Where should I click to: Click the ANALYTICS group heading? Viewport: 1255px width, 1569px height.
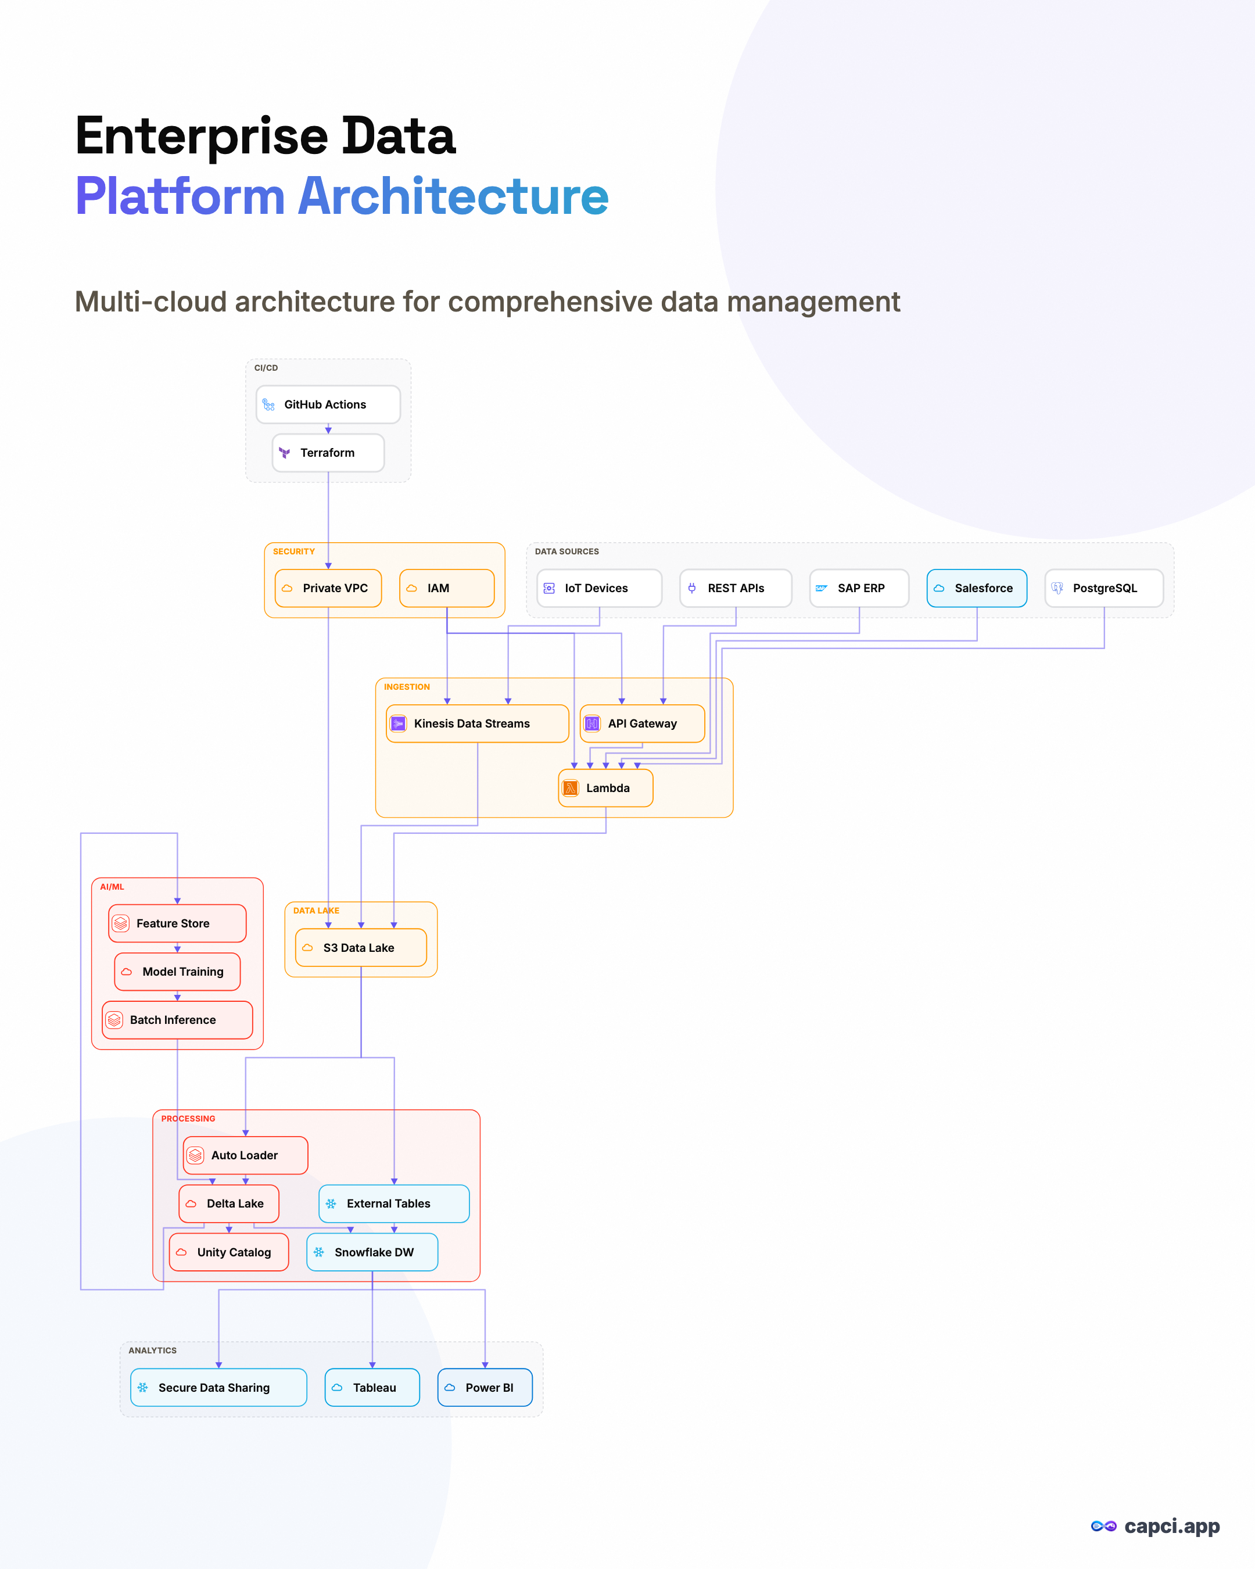(153, 1351)
